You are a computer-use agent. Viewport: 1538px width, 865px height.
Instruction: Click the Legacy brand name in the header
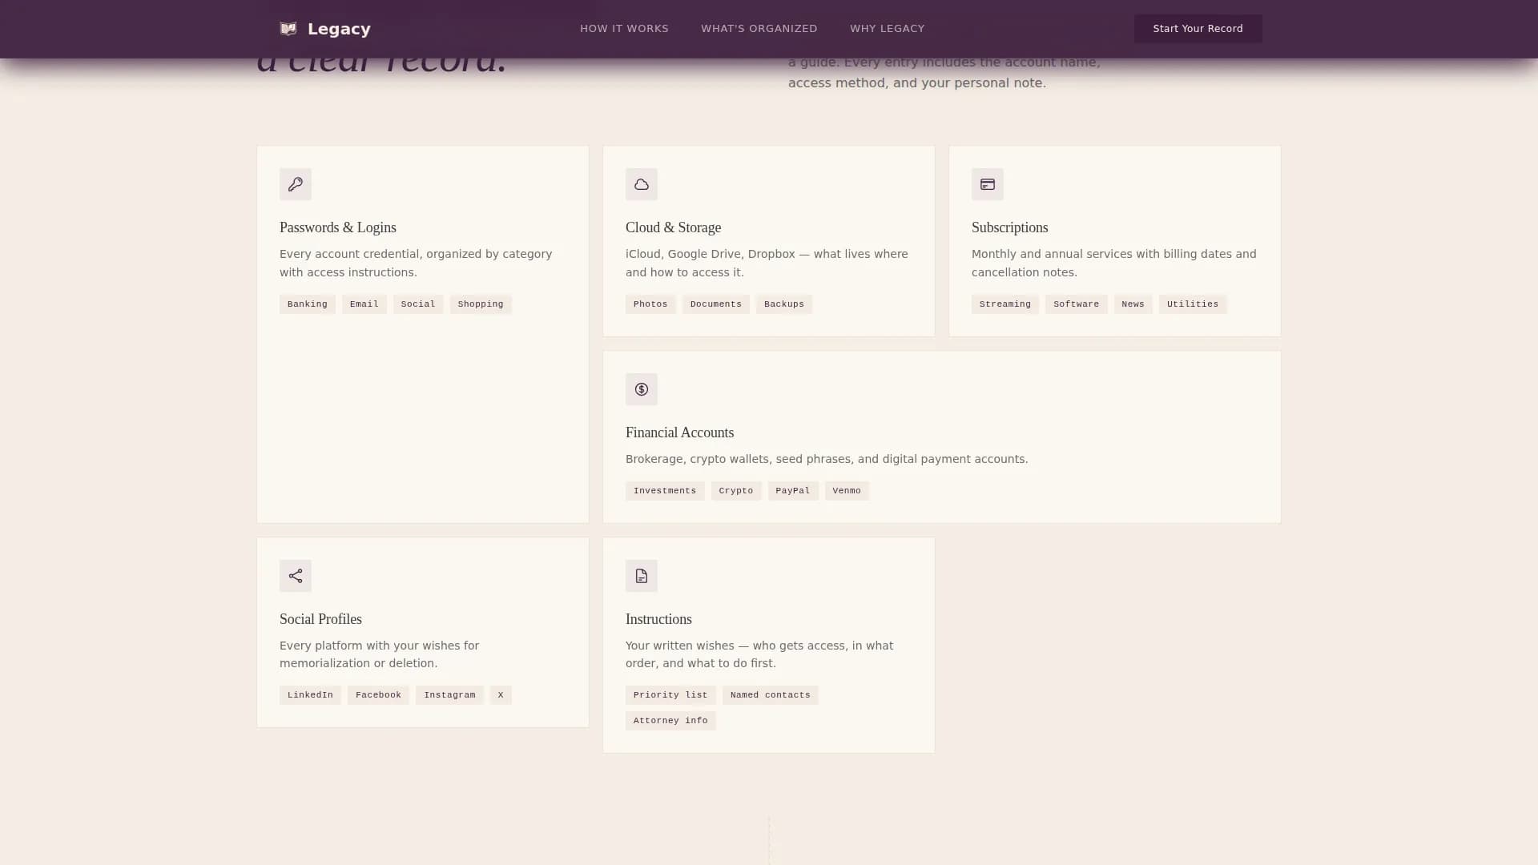[339, 29]
